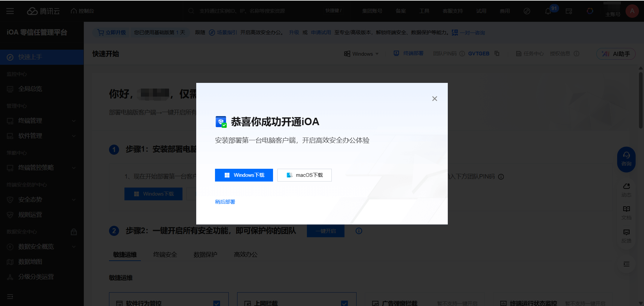Switch to the 高效办公 tab
The image size is (644, 306).
click(x=246, y=255)
